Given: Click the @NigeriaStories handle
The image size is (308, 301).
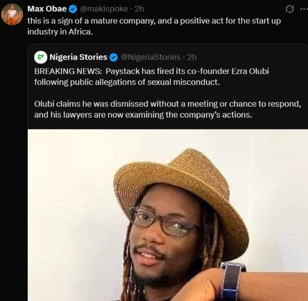Looking at the screenshot, I should point(150,57).
